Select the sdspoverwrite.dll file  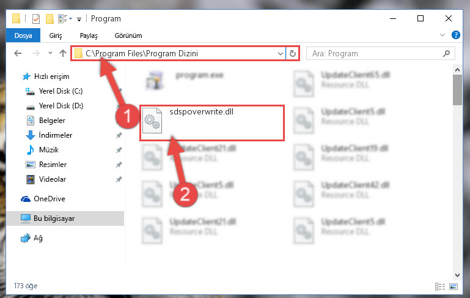(x=212, y=123)
